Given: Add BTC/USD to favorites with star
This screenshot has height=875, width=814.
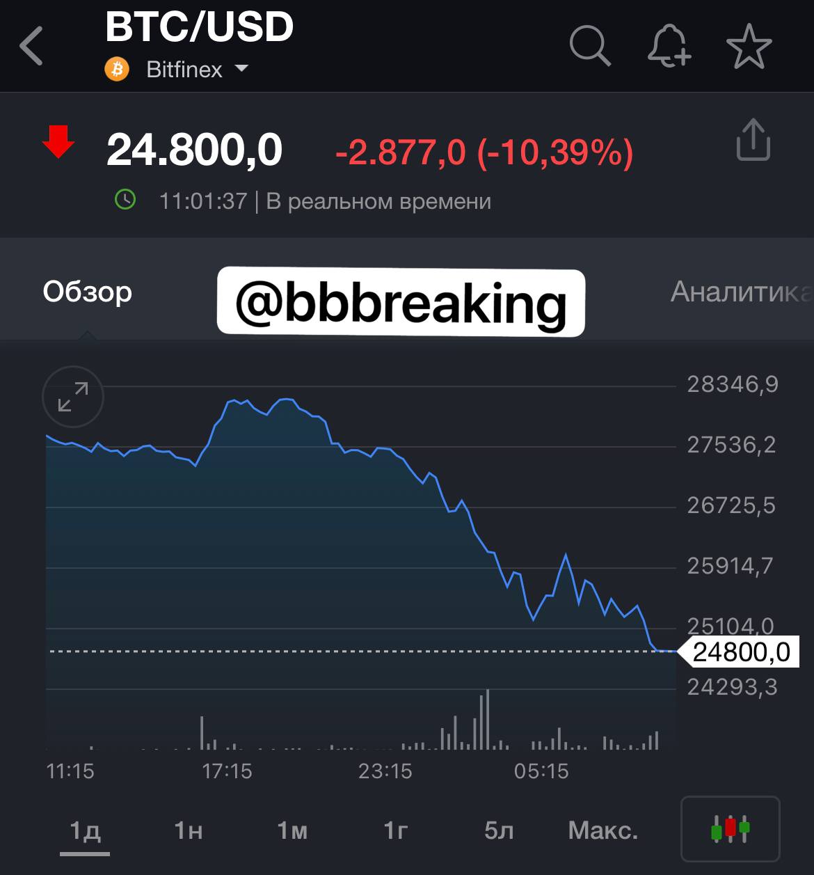Looking at the screenshot, I should click(x=749, y=46).
